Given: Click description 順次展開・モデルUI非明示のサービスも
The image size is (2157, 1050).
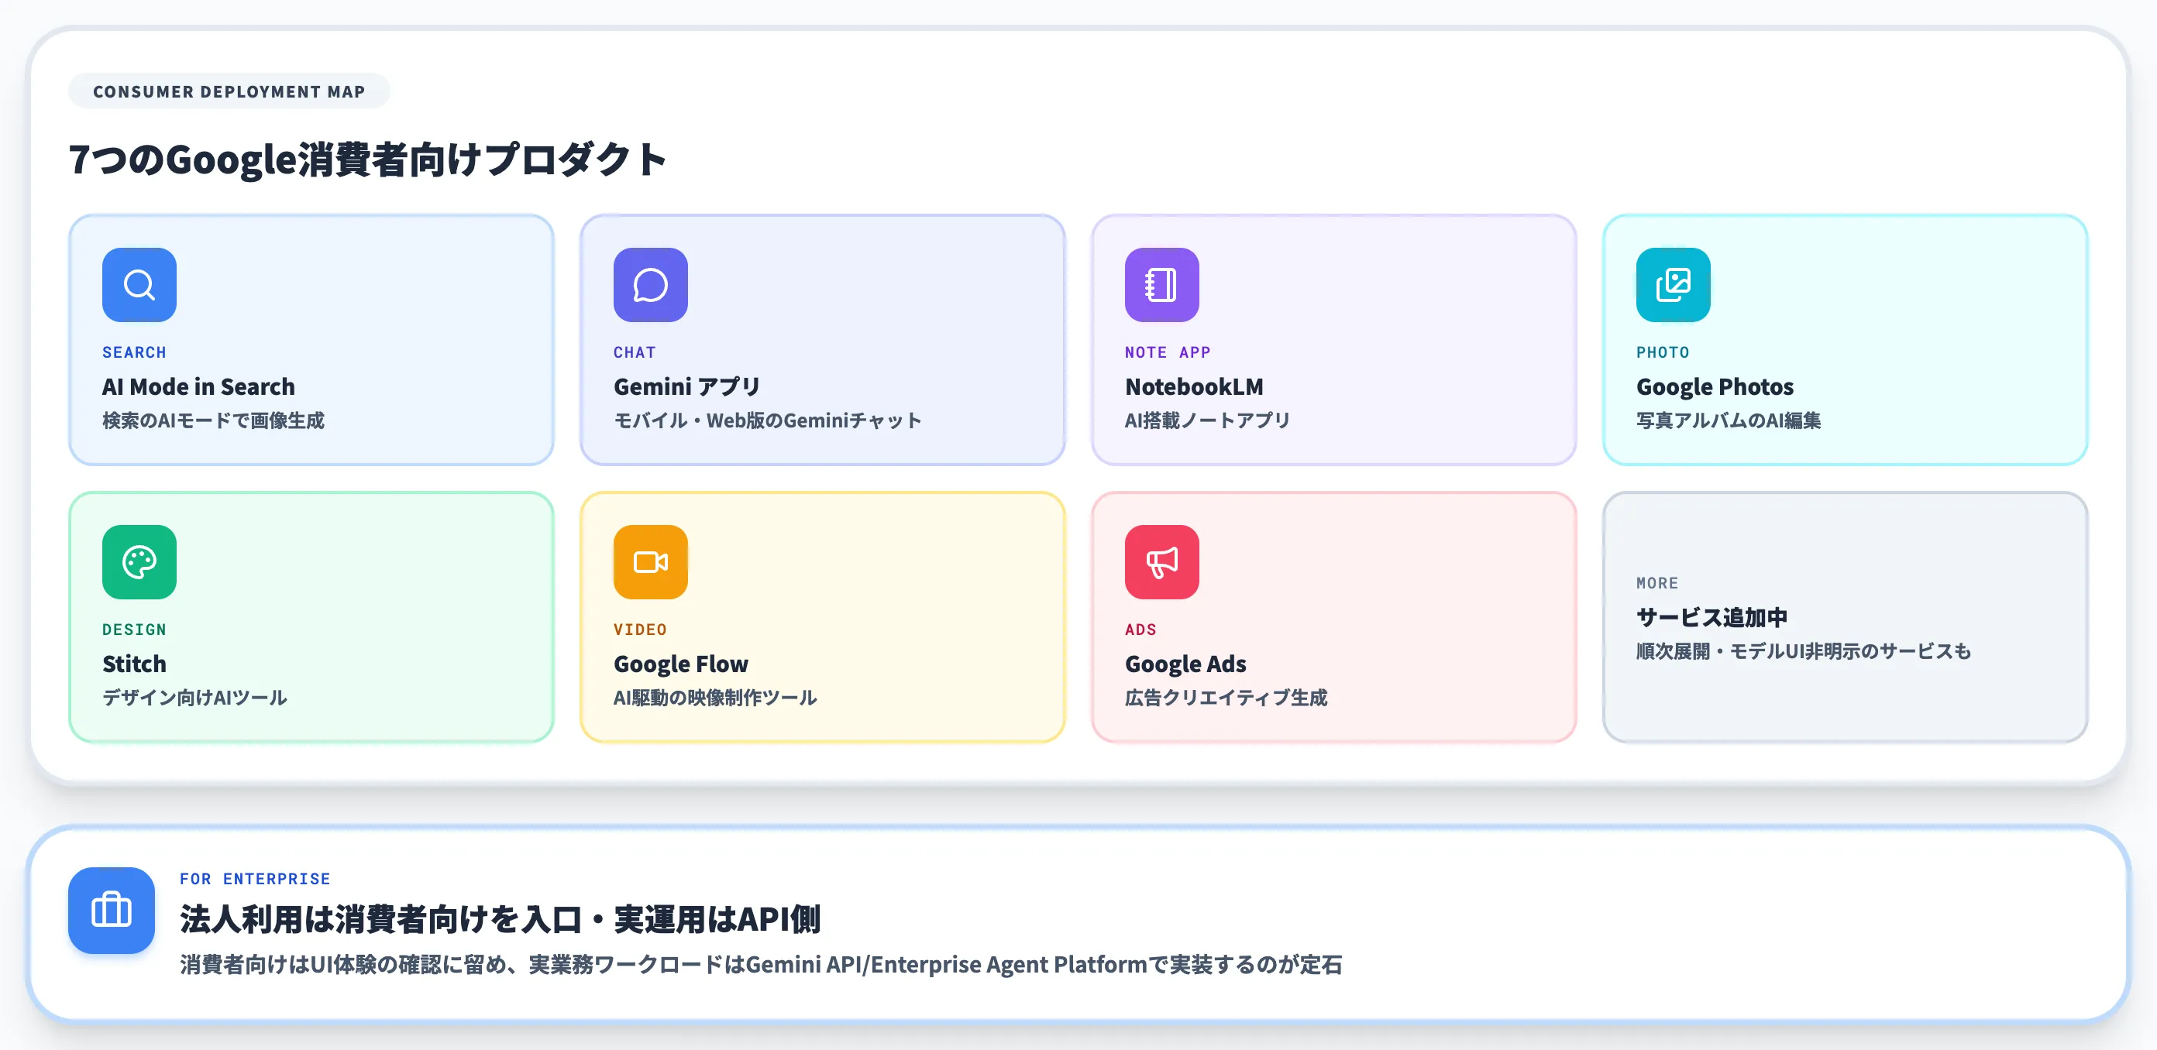Looking at the screenshot, I should pyautogui.click(x=1804, y=651).
